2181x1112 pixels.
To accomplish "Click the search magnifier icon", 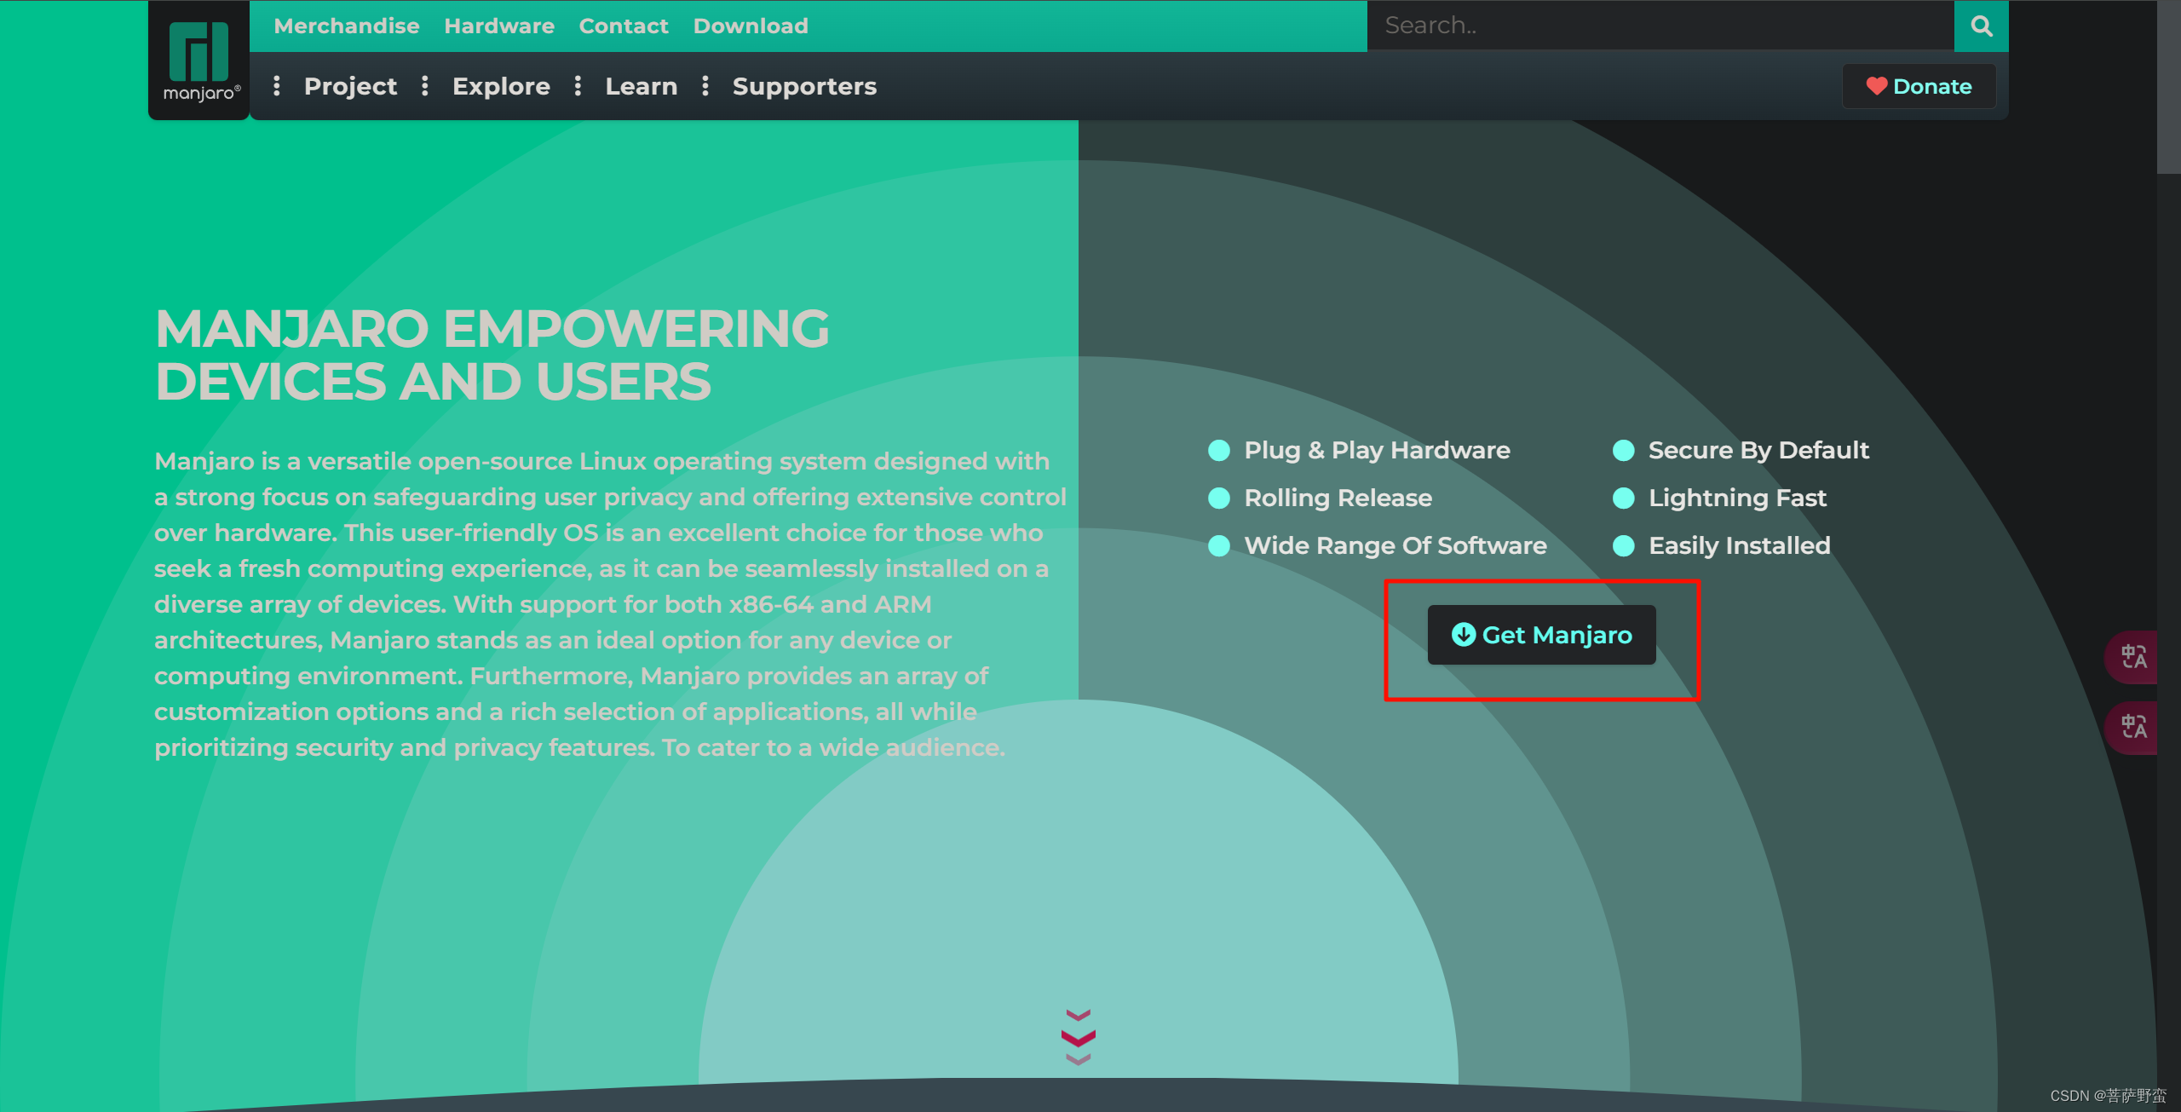I will [1981, 26].
